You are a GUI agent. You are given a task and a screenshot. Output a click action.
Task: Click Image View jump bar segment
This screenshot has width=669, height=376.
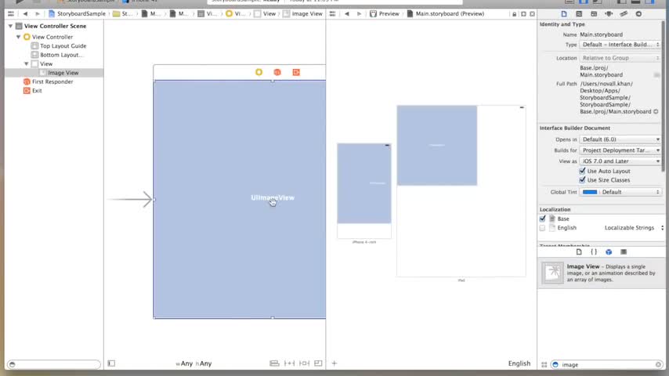(x=302, y=13)
